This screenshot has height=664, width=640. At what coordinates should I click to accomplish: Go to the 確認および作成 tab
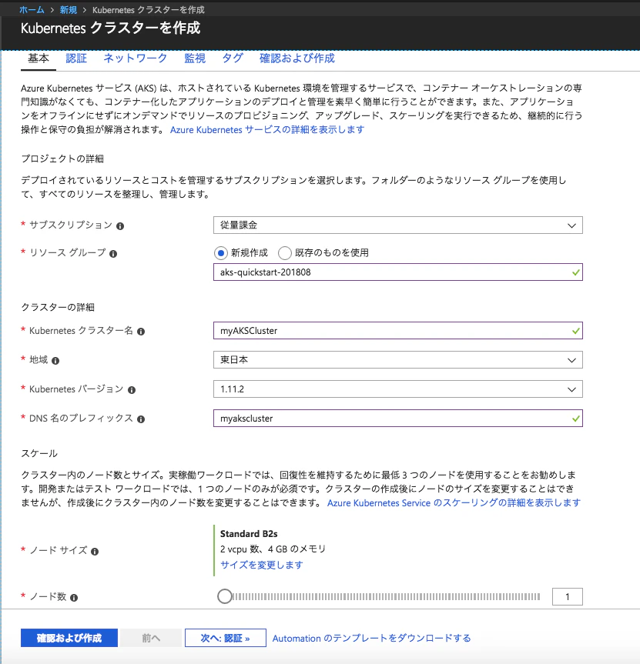(297, 58)
